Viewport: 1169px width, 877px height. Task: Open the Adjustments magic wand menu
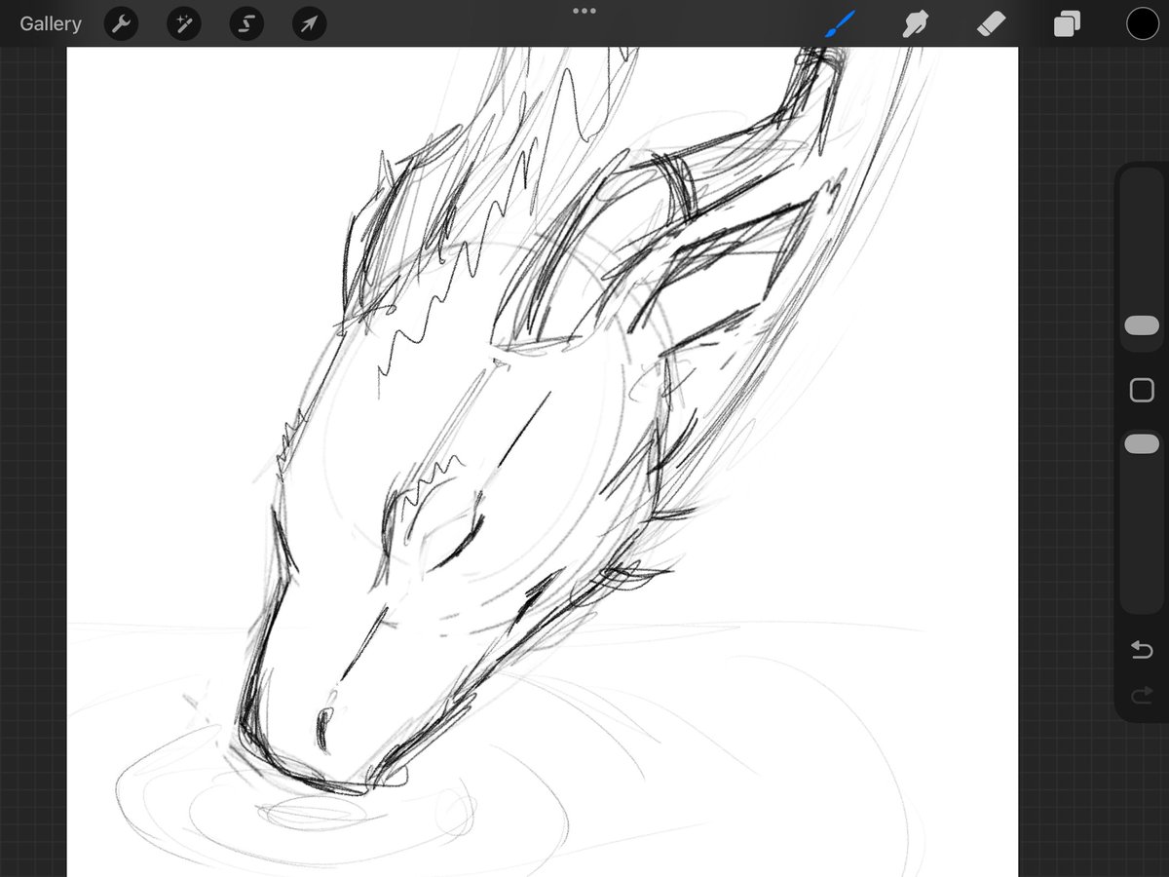tap(183, 24)
